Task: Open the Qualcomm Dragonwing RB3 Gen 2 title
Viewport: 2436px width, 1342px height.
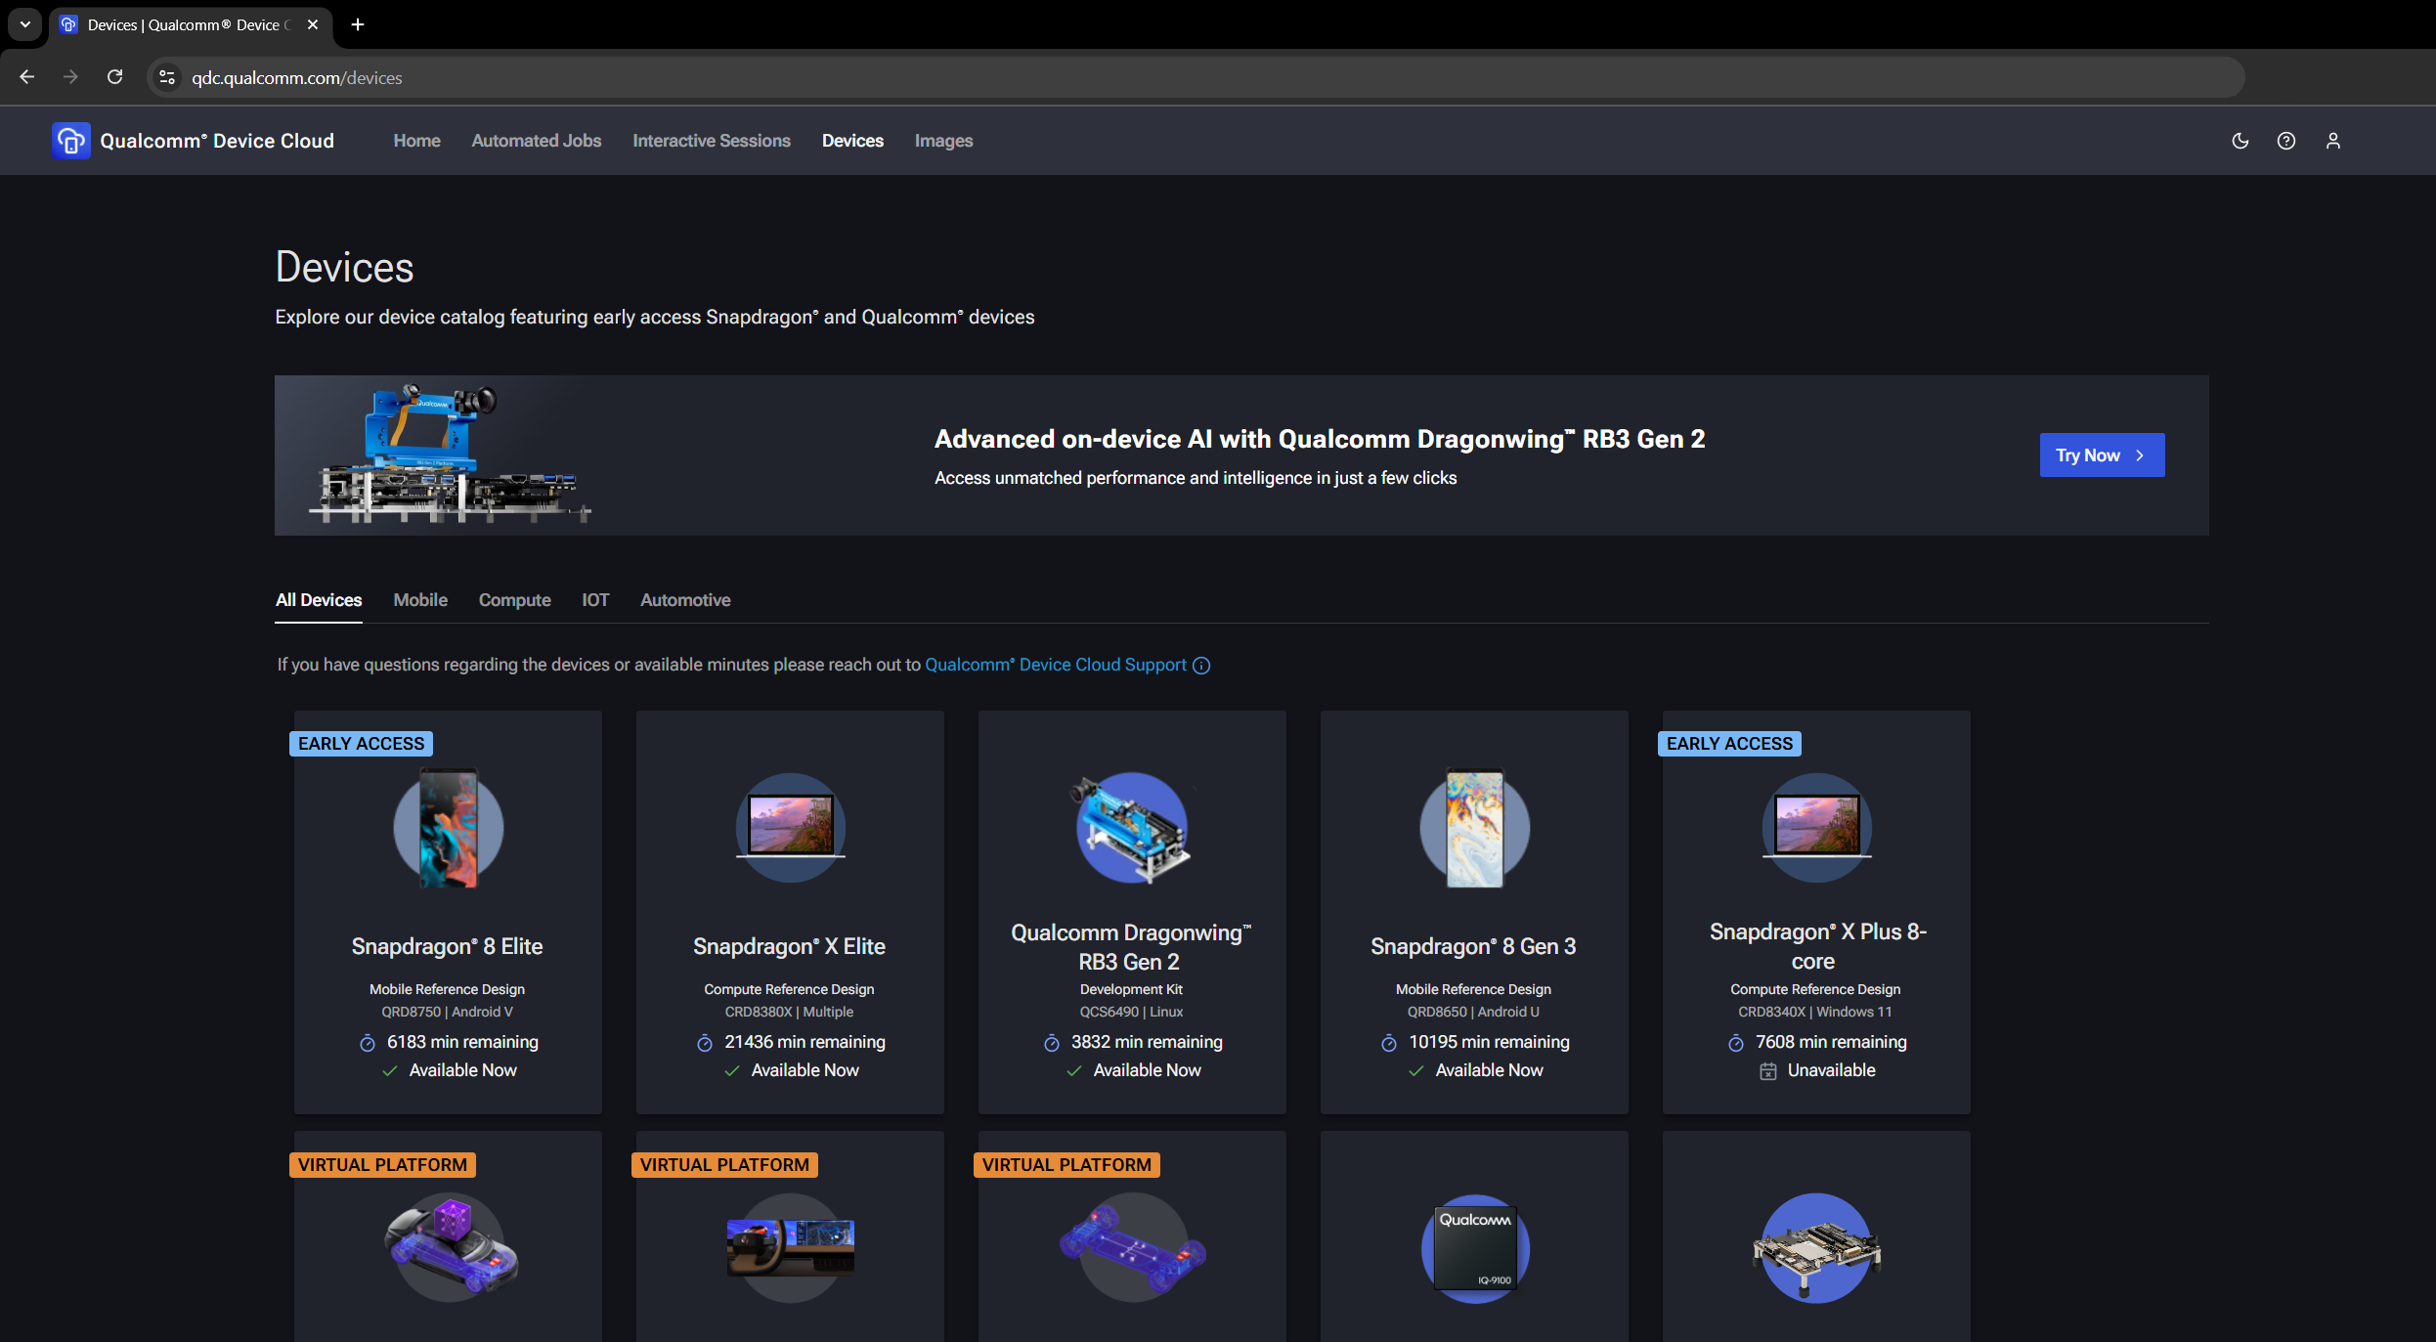Action: point(1131,946)
